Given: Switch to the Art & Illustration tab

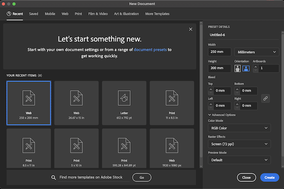Looking at the screenshot, I should pyautogui.click(x=127, y=14).
